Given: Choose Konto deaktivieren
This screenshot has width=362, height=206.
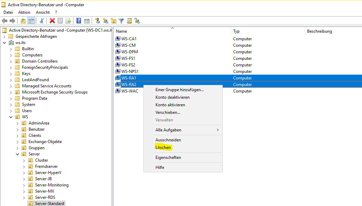Looking at the screenshot, I should 172,97.
